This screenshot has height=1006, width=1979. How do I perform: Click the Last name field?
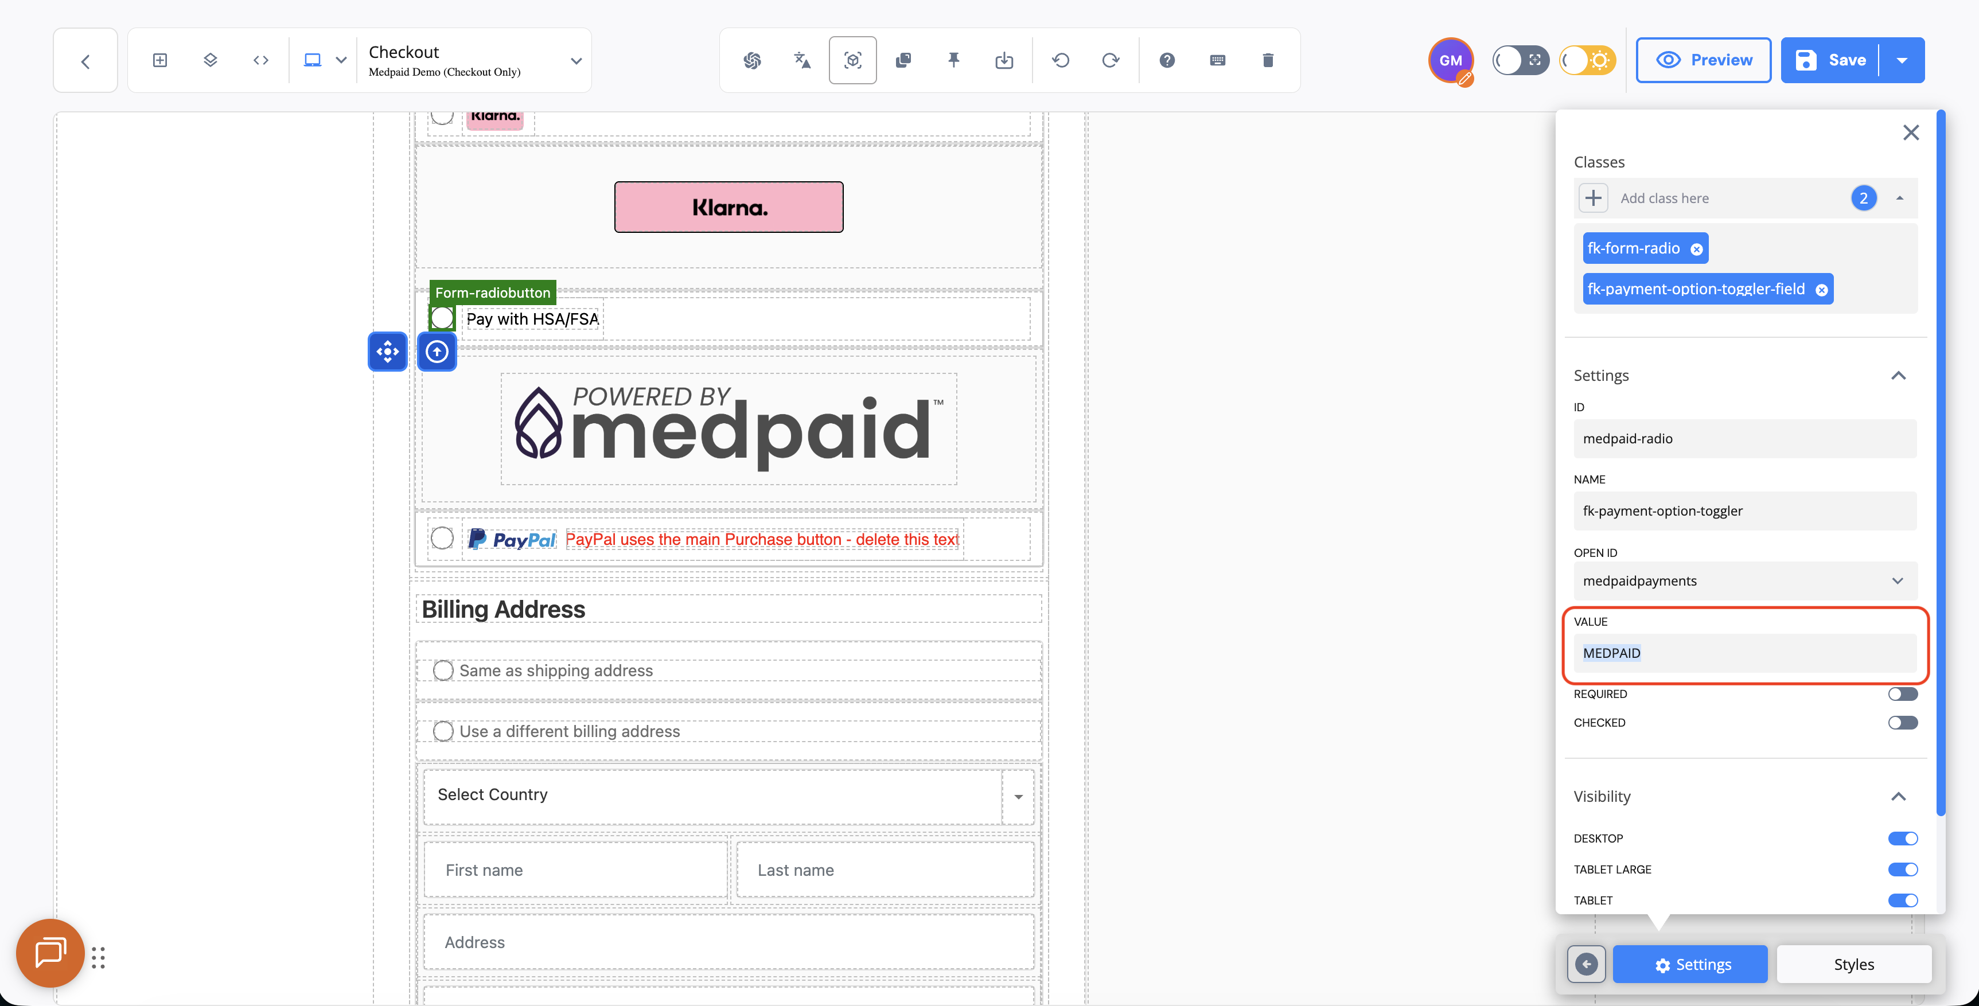(x=885, y=870)
